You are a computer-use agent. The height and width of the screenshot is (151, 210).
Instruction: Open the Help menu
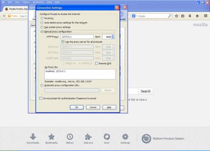coord(57,2)
